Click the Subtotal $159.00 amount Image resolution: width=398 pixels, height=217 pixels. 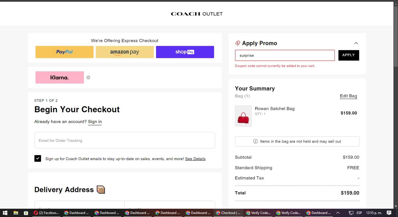pyautogui.click(x=351, y=157)
